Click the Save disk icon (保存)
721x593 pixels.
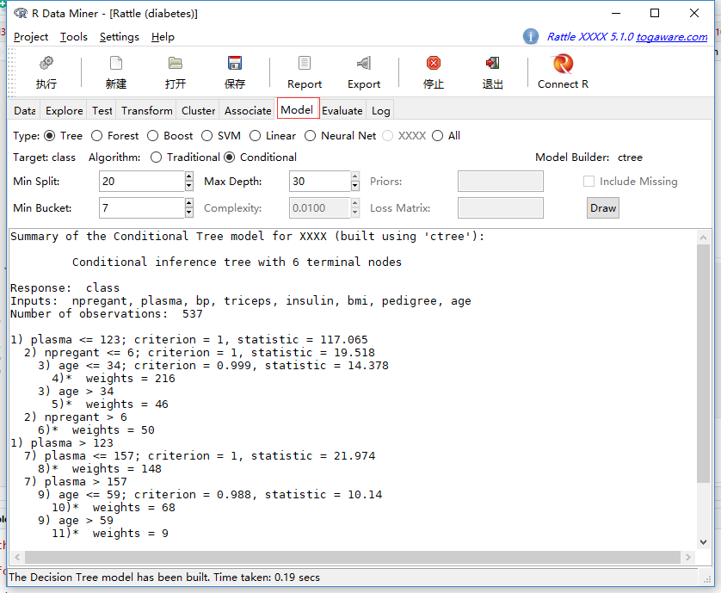(x=235, y=63)
